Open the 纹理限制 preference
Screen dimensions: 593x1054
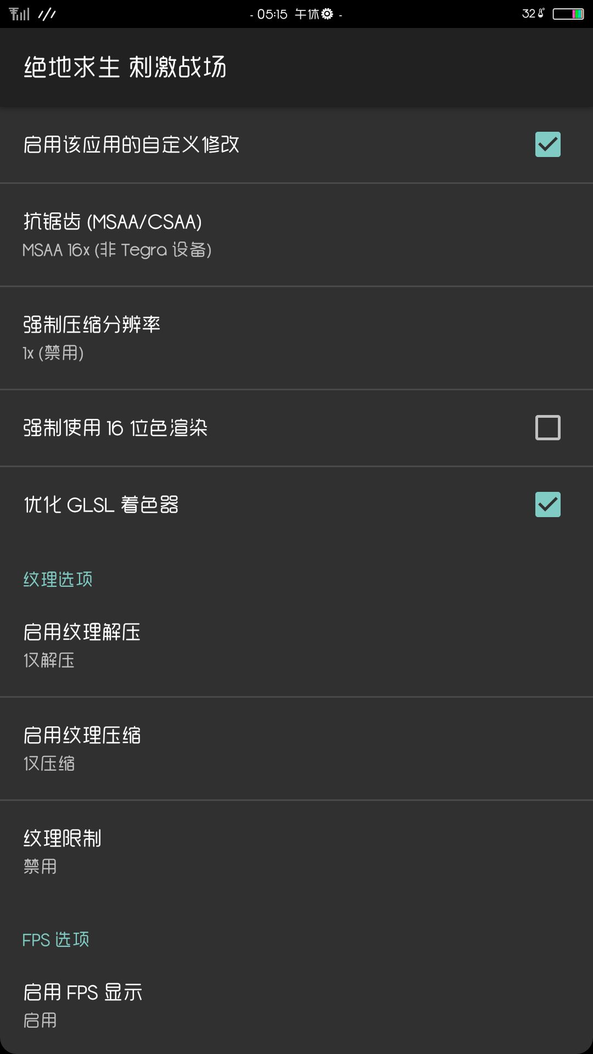[296, 852]
